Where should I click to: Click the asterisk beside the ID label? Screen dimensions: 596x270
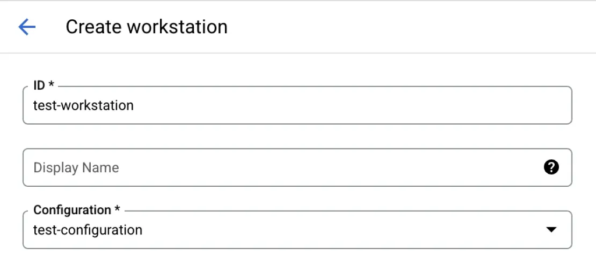click(52, 86)
